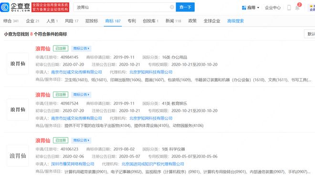Open trademark image thumbnail for 40987524

pyautogui.click(x=18, y=109)
